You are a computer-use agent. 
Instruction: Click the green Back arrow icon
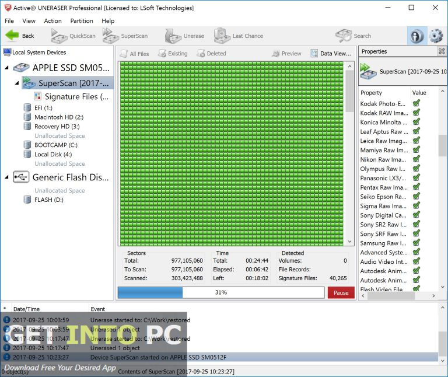(12, 36)
